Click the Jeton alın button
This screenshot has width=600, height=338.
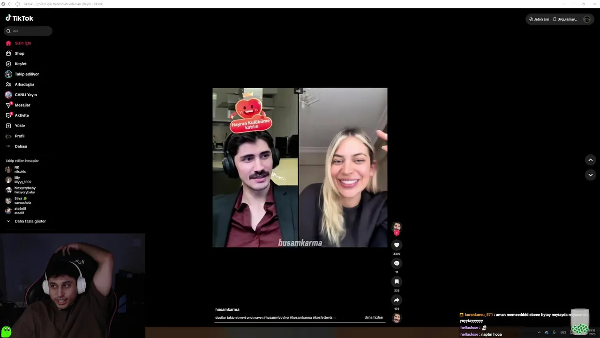pyautogui.click(x=539, y=19)
